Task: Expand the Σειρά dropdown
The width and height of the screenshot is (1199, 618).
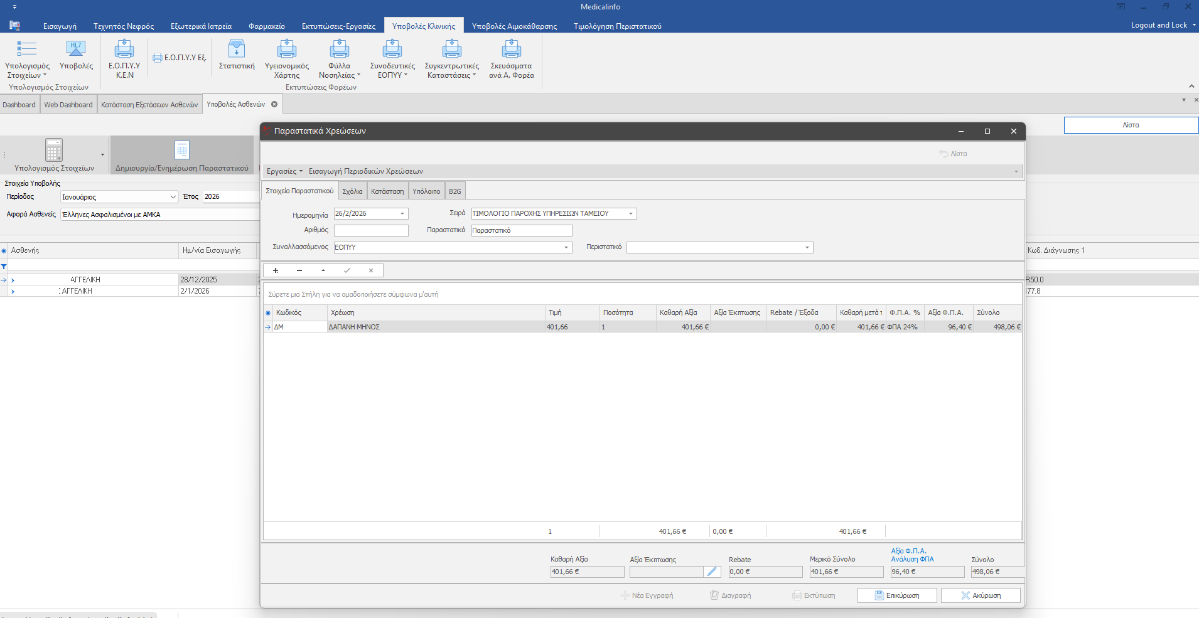Action: (x=631, y=214)
